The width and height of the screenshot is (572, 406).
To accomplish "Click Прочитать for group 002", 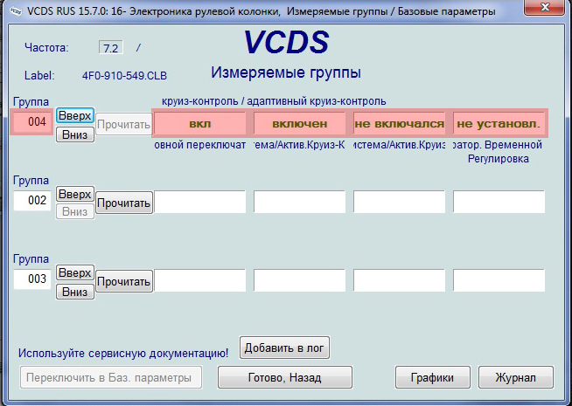I will [x=124, y=203].
